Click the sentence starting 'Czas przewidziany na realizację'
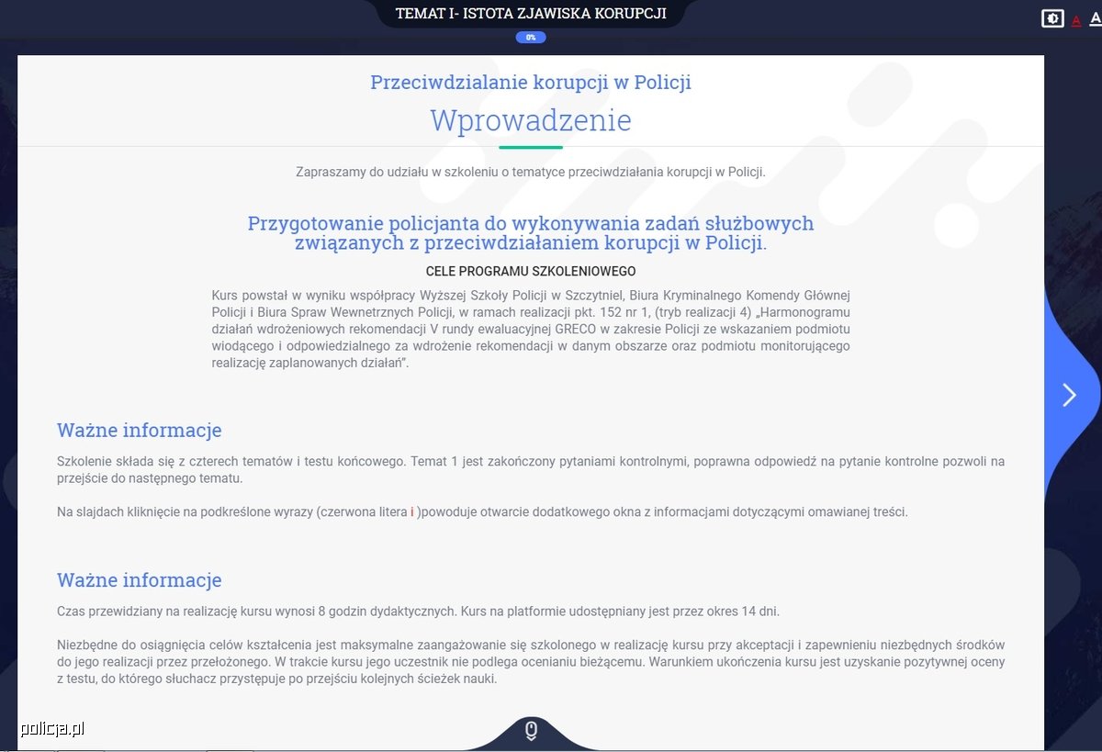This screenshot has height=752, width=1102. point(418,612)
